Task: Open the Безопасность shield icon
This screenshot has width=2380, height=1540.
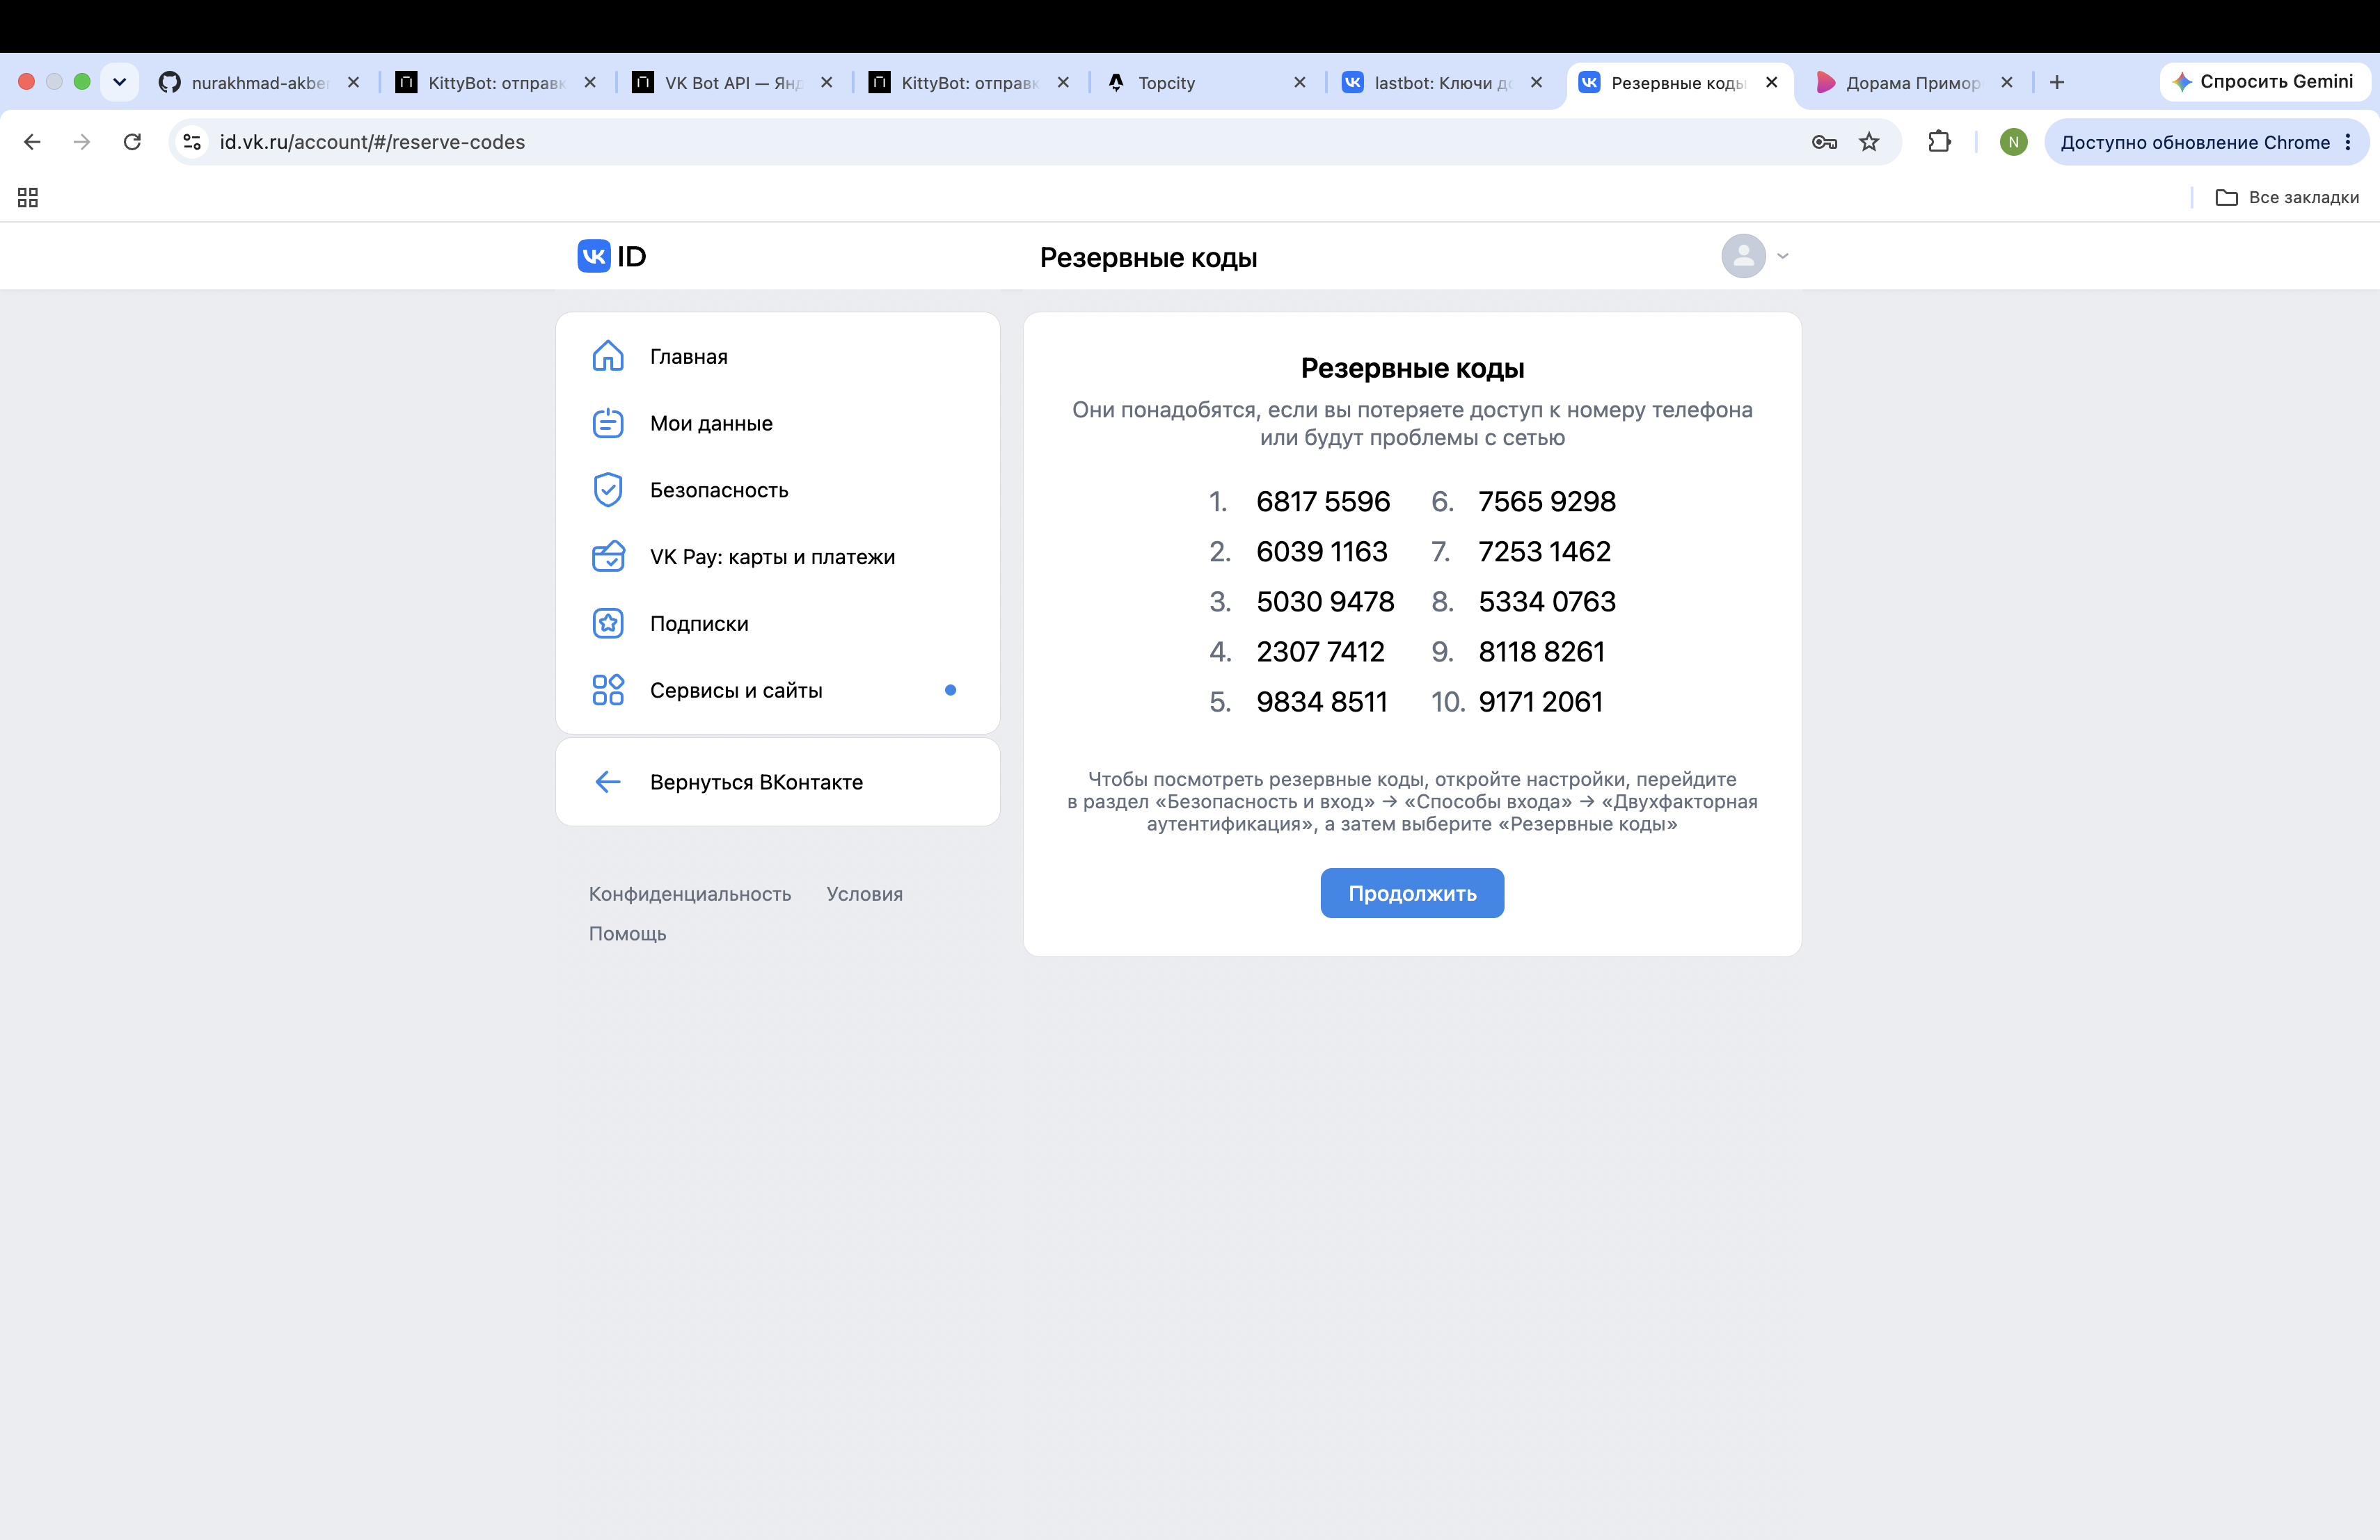Action: click(x=608, y=490)
